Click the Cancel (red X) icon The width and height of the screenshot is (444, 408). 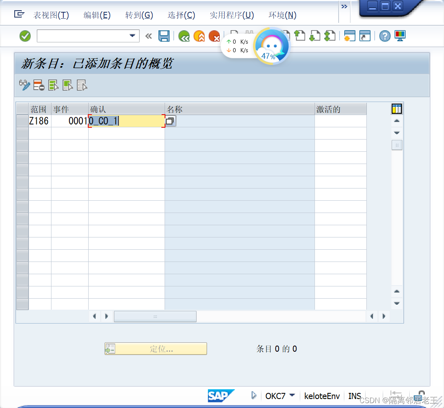215,36
